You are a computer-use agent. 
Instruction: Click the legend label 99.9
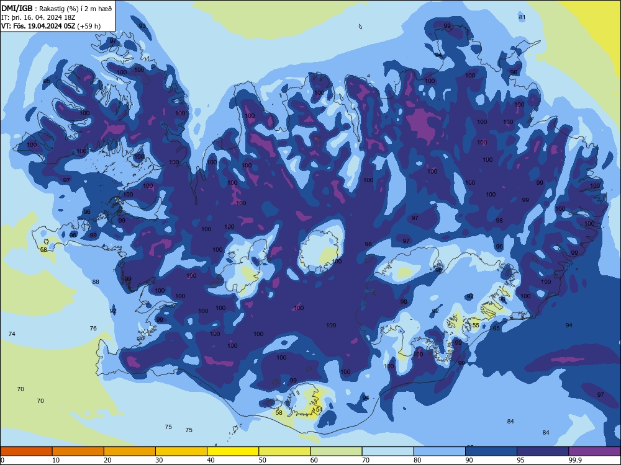[x=576, y=460]
